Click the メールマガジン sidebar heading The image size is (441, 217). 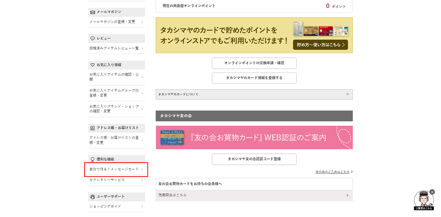coord(116,12)
